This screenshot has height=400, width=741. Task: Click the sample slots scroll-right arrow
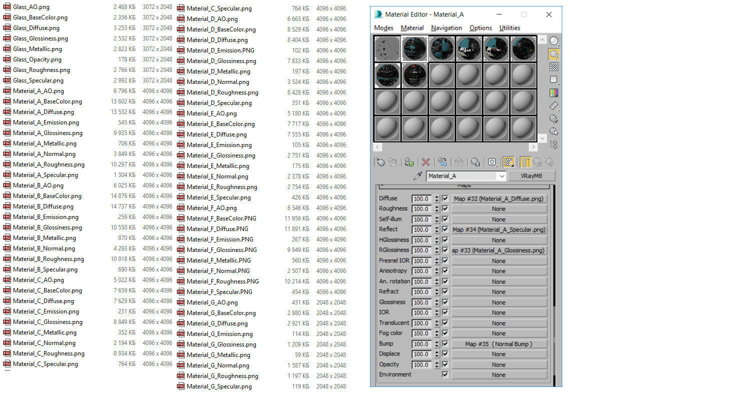[x=533, y=147]
